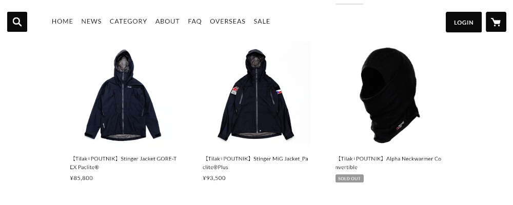View the Stinger MiG Jacket image

tap(256, 95)
